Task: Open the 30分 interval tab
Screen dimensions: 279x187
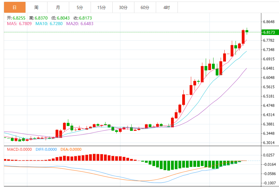Action: 123,7
